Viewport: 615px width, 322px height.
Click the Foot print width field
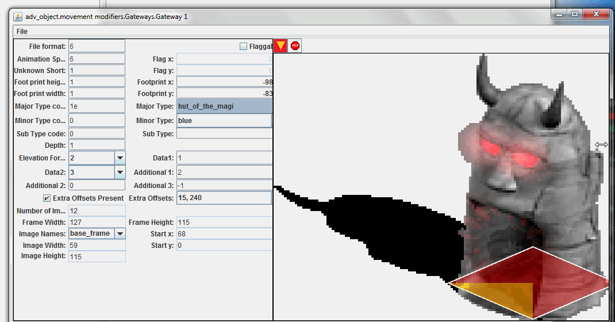[97, 93]
